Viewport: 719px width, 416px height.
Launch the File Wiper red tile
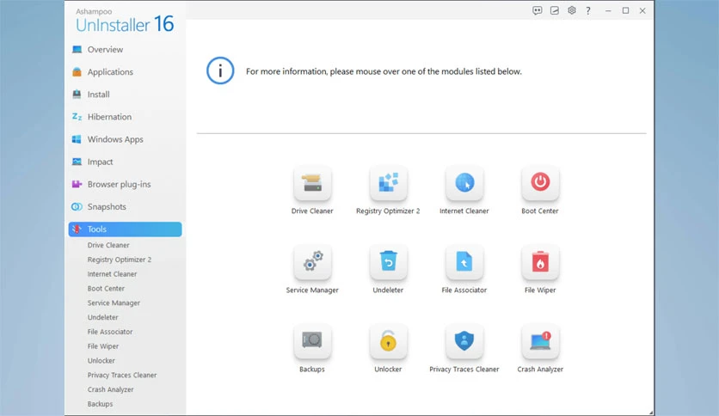point(540,262)
